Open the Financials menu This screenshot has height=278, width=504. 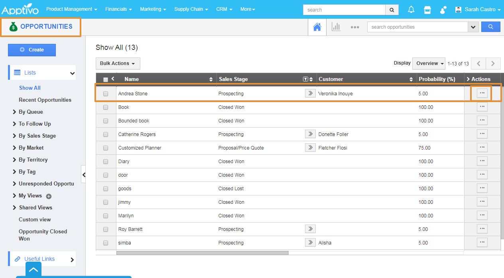point(118,9)
